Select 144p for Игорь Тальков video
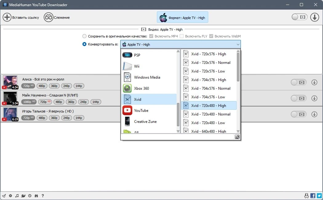 click(79, 118)
